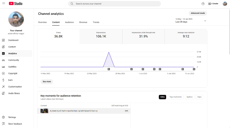
Task: Click the channel profile picture in sidebar
Action: click(x=16, y=19)
